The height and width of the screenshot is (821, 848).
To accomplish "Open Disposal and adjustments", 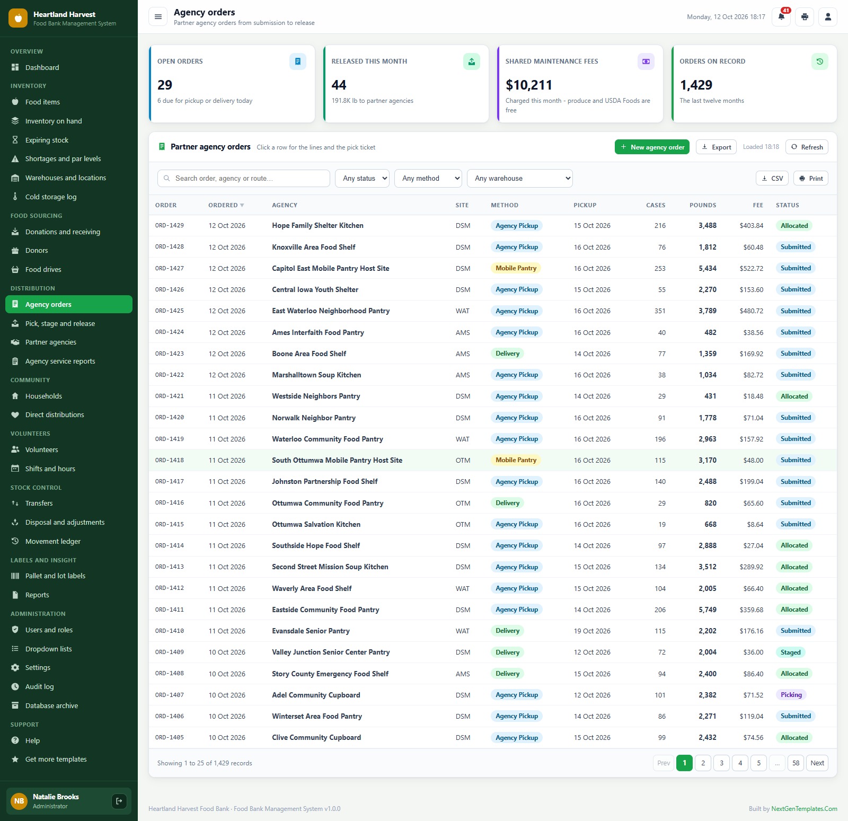I will point(69,522).
